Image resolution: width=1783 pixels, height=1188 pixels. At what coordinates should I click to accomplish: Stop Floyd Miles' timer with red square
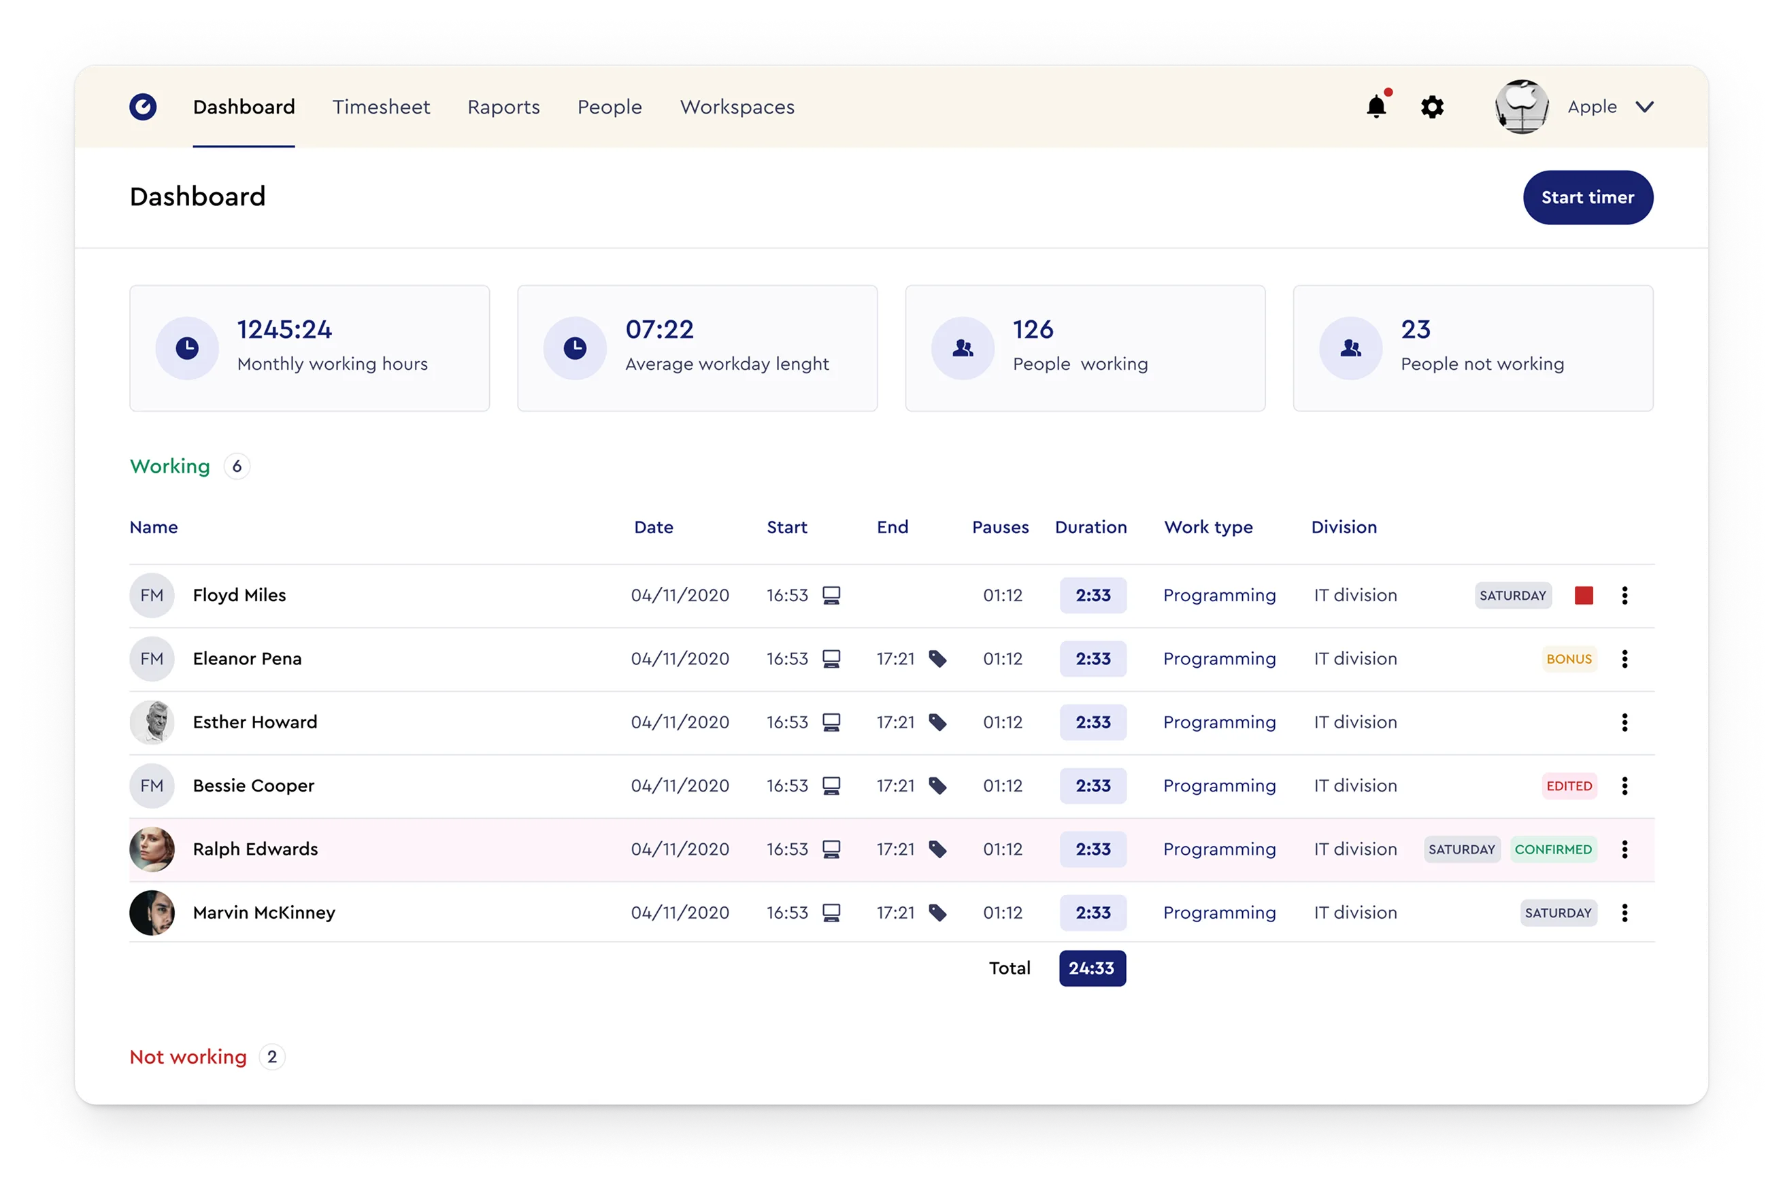[x=1583, y=595]
